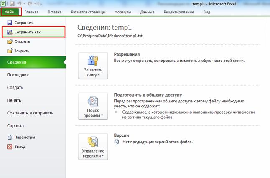Click the Redo arrow in title bar
This screenshot has width=270, height=178.
(29, 3)
